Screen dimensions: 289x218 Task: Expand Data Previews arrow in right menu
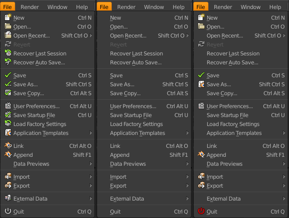click(284, 163)
